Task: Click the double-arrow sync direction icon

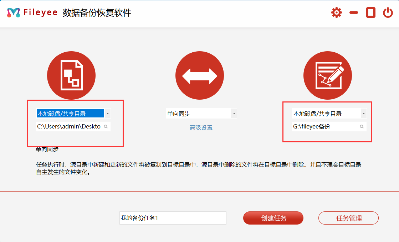Action: coord(199,75)
